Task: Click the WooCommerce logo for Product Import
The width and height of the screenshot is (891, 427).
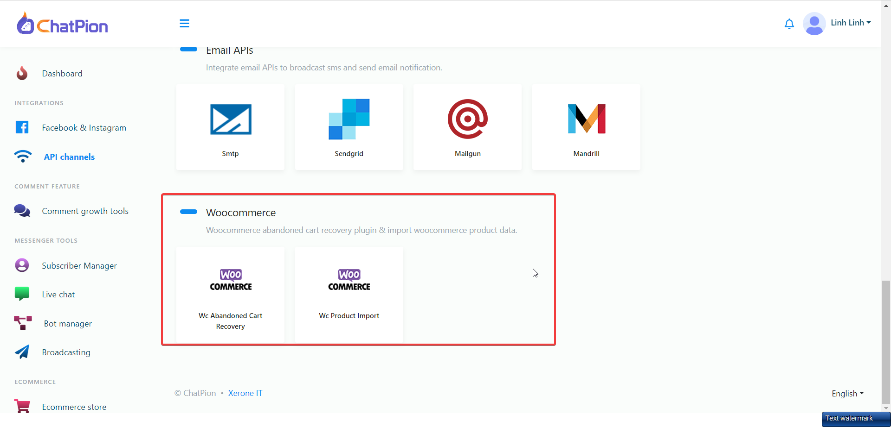Action: [349, 280]
